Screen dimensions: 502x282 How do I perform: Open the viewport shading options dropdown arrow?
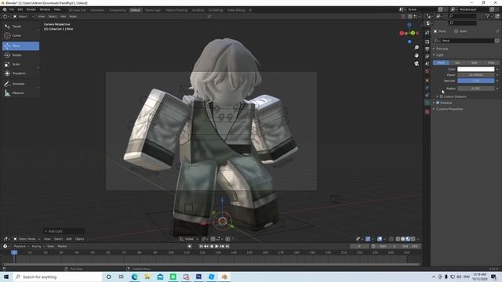418,239
